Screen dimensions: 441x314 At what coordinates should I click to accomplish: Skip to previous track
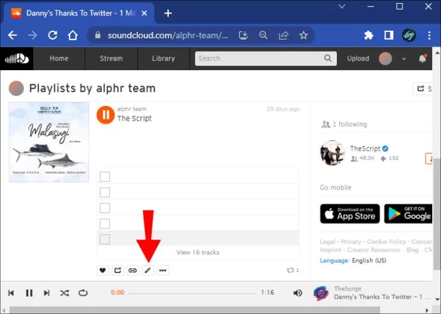tap(12, 293)
